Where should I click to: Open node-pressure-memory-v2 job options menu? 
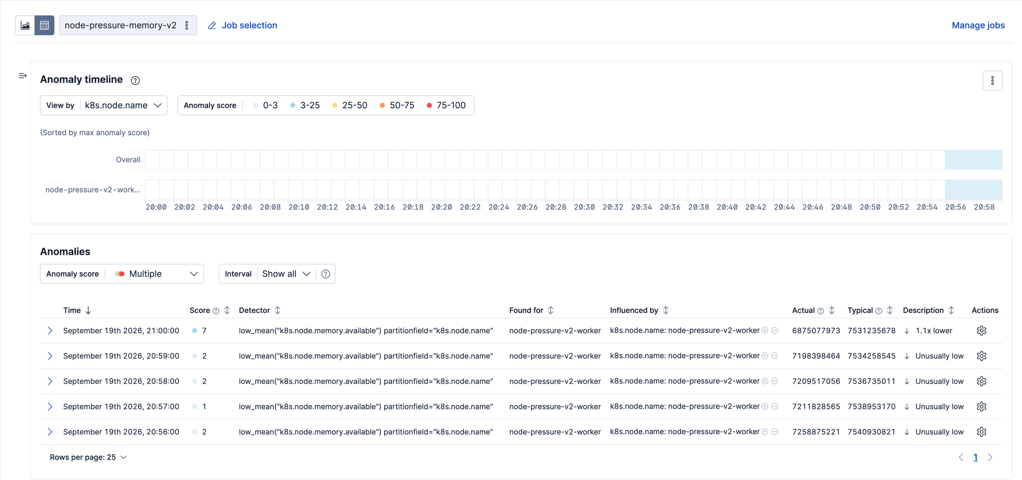[187, 26]
